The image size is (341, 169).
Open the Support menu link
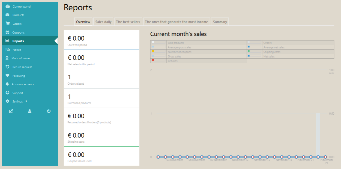point(18,93)
